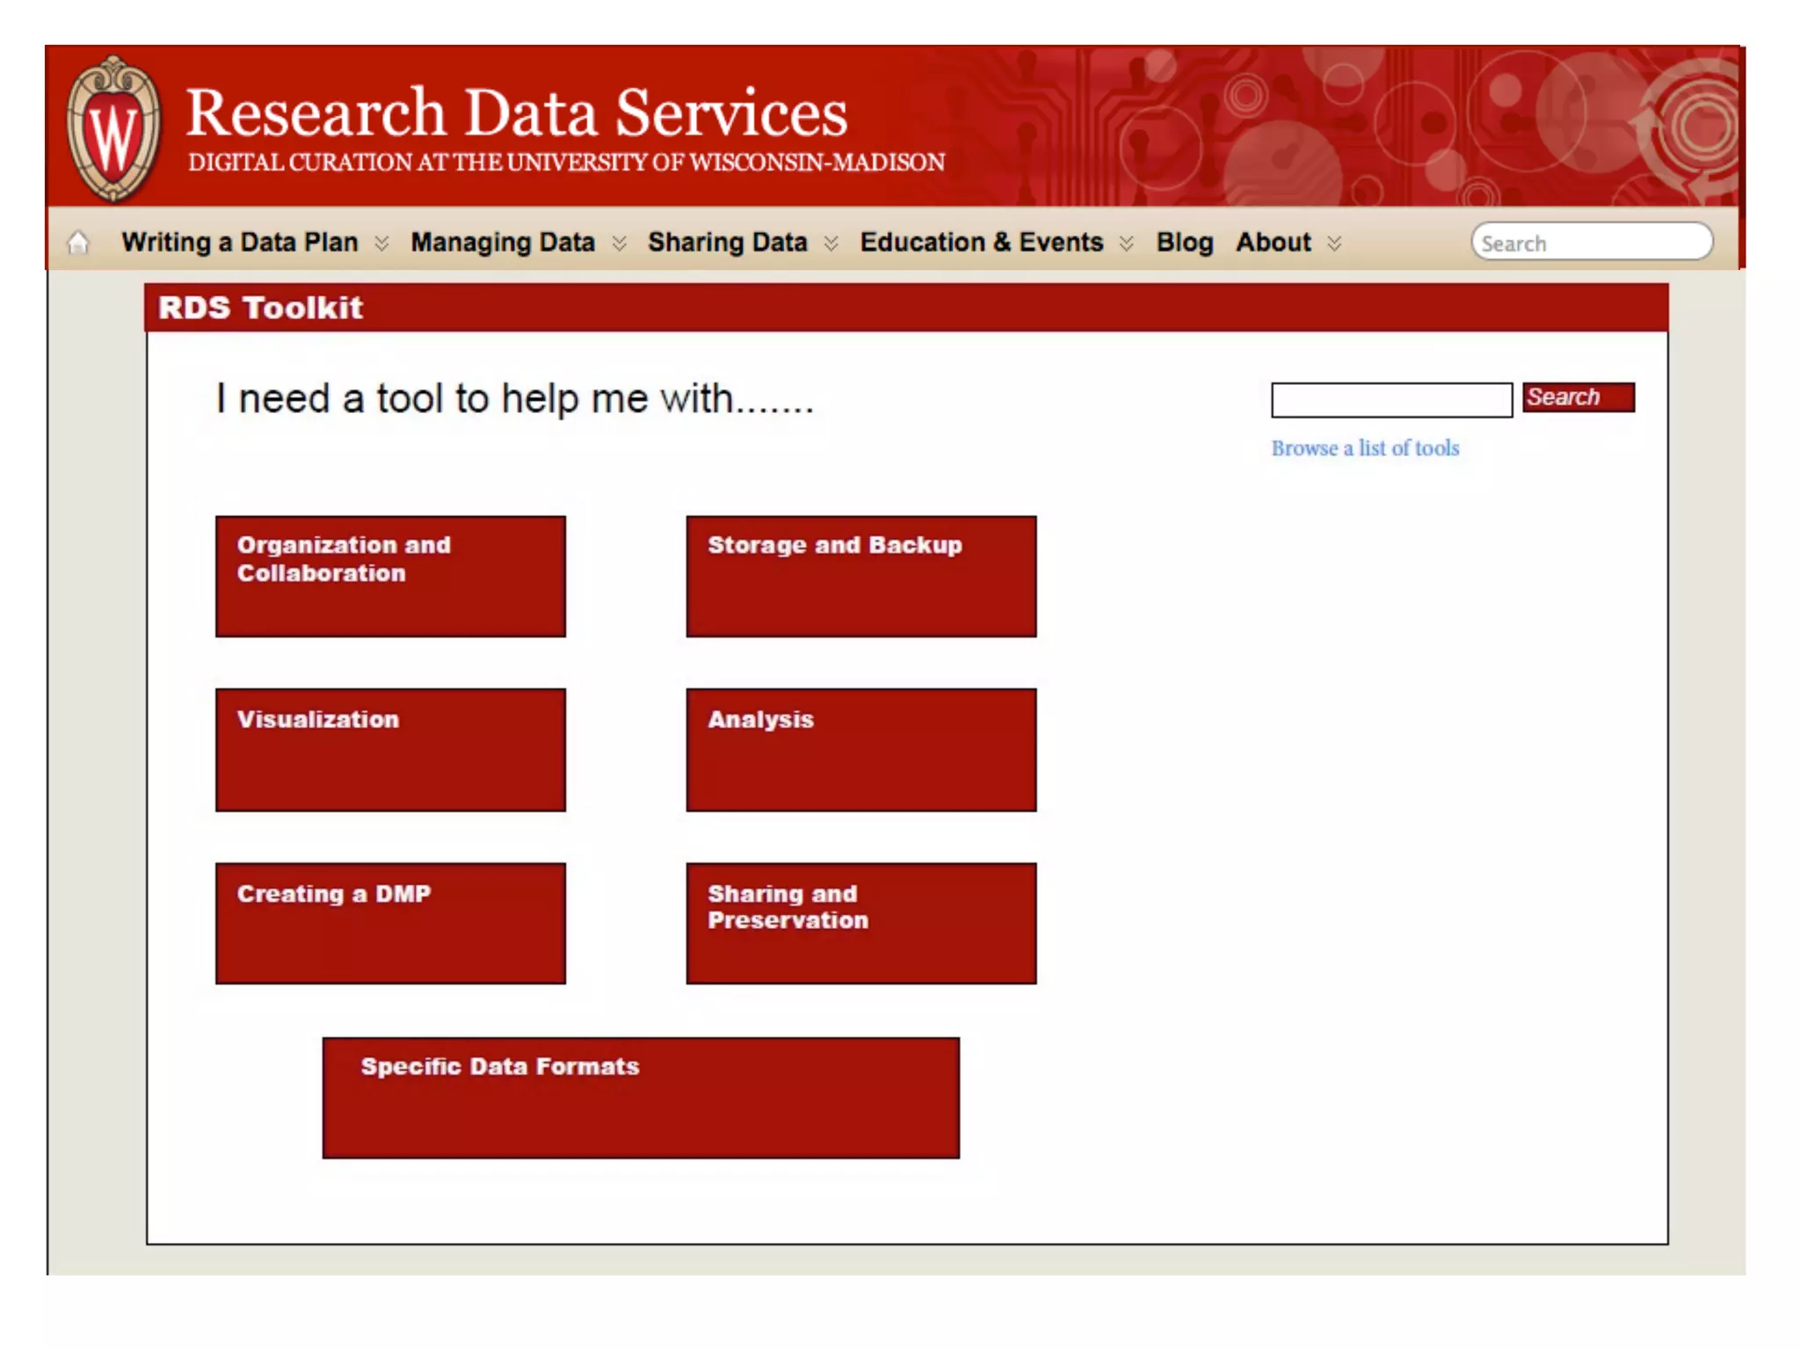Open the Education & Events dropdown chevron

1127,243
